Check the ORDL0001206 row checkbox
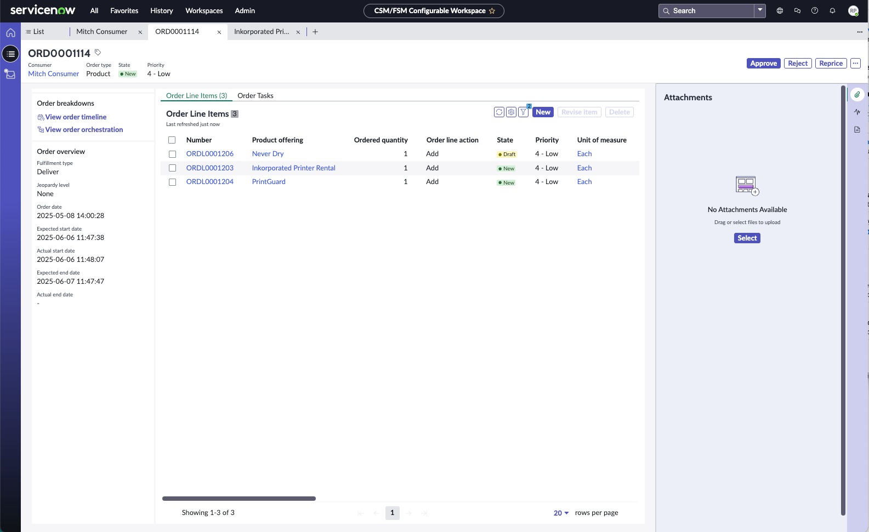This screenshot has width=869, height=532. [172, 154]
